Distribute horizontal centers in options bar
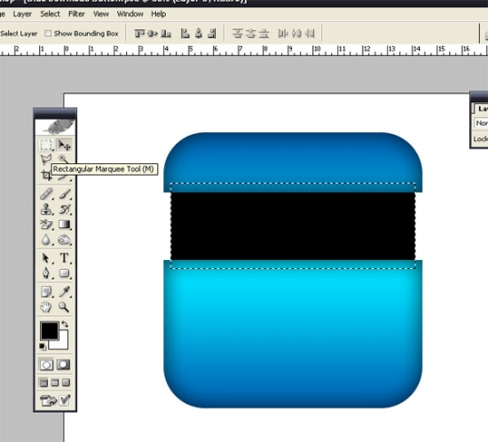This screenshot has height=442, width=488. [x=296, y=34]
